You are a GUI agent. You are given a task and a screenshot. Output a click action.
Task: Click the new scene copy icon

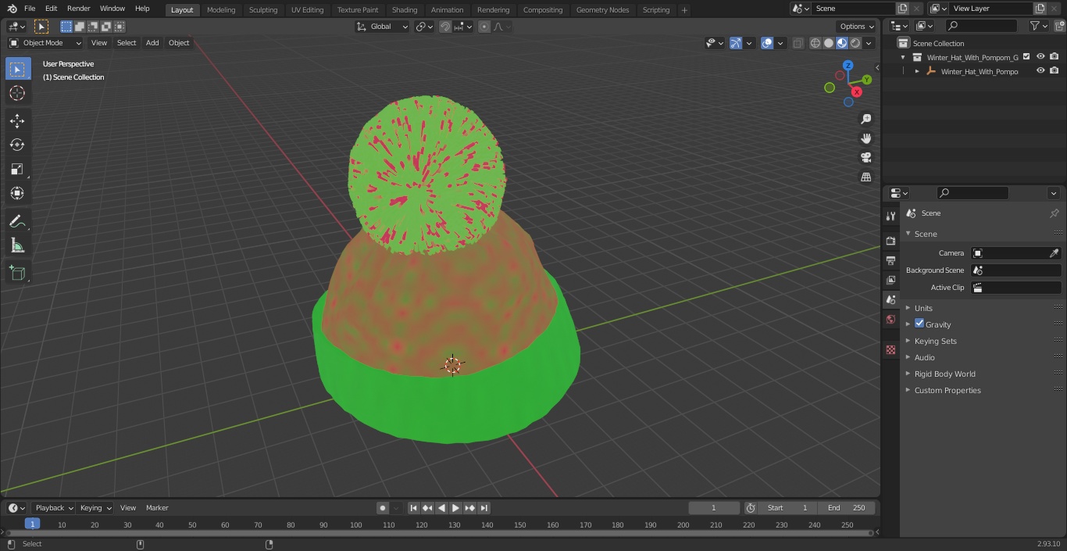[902, 9]
